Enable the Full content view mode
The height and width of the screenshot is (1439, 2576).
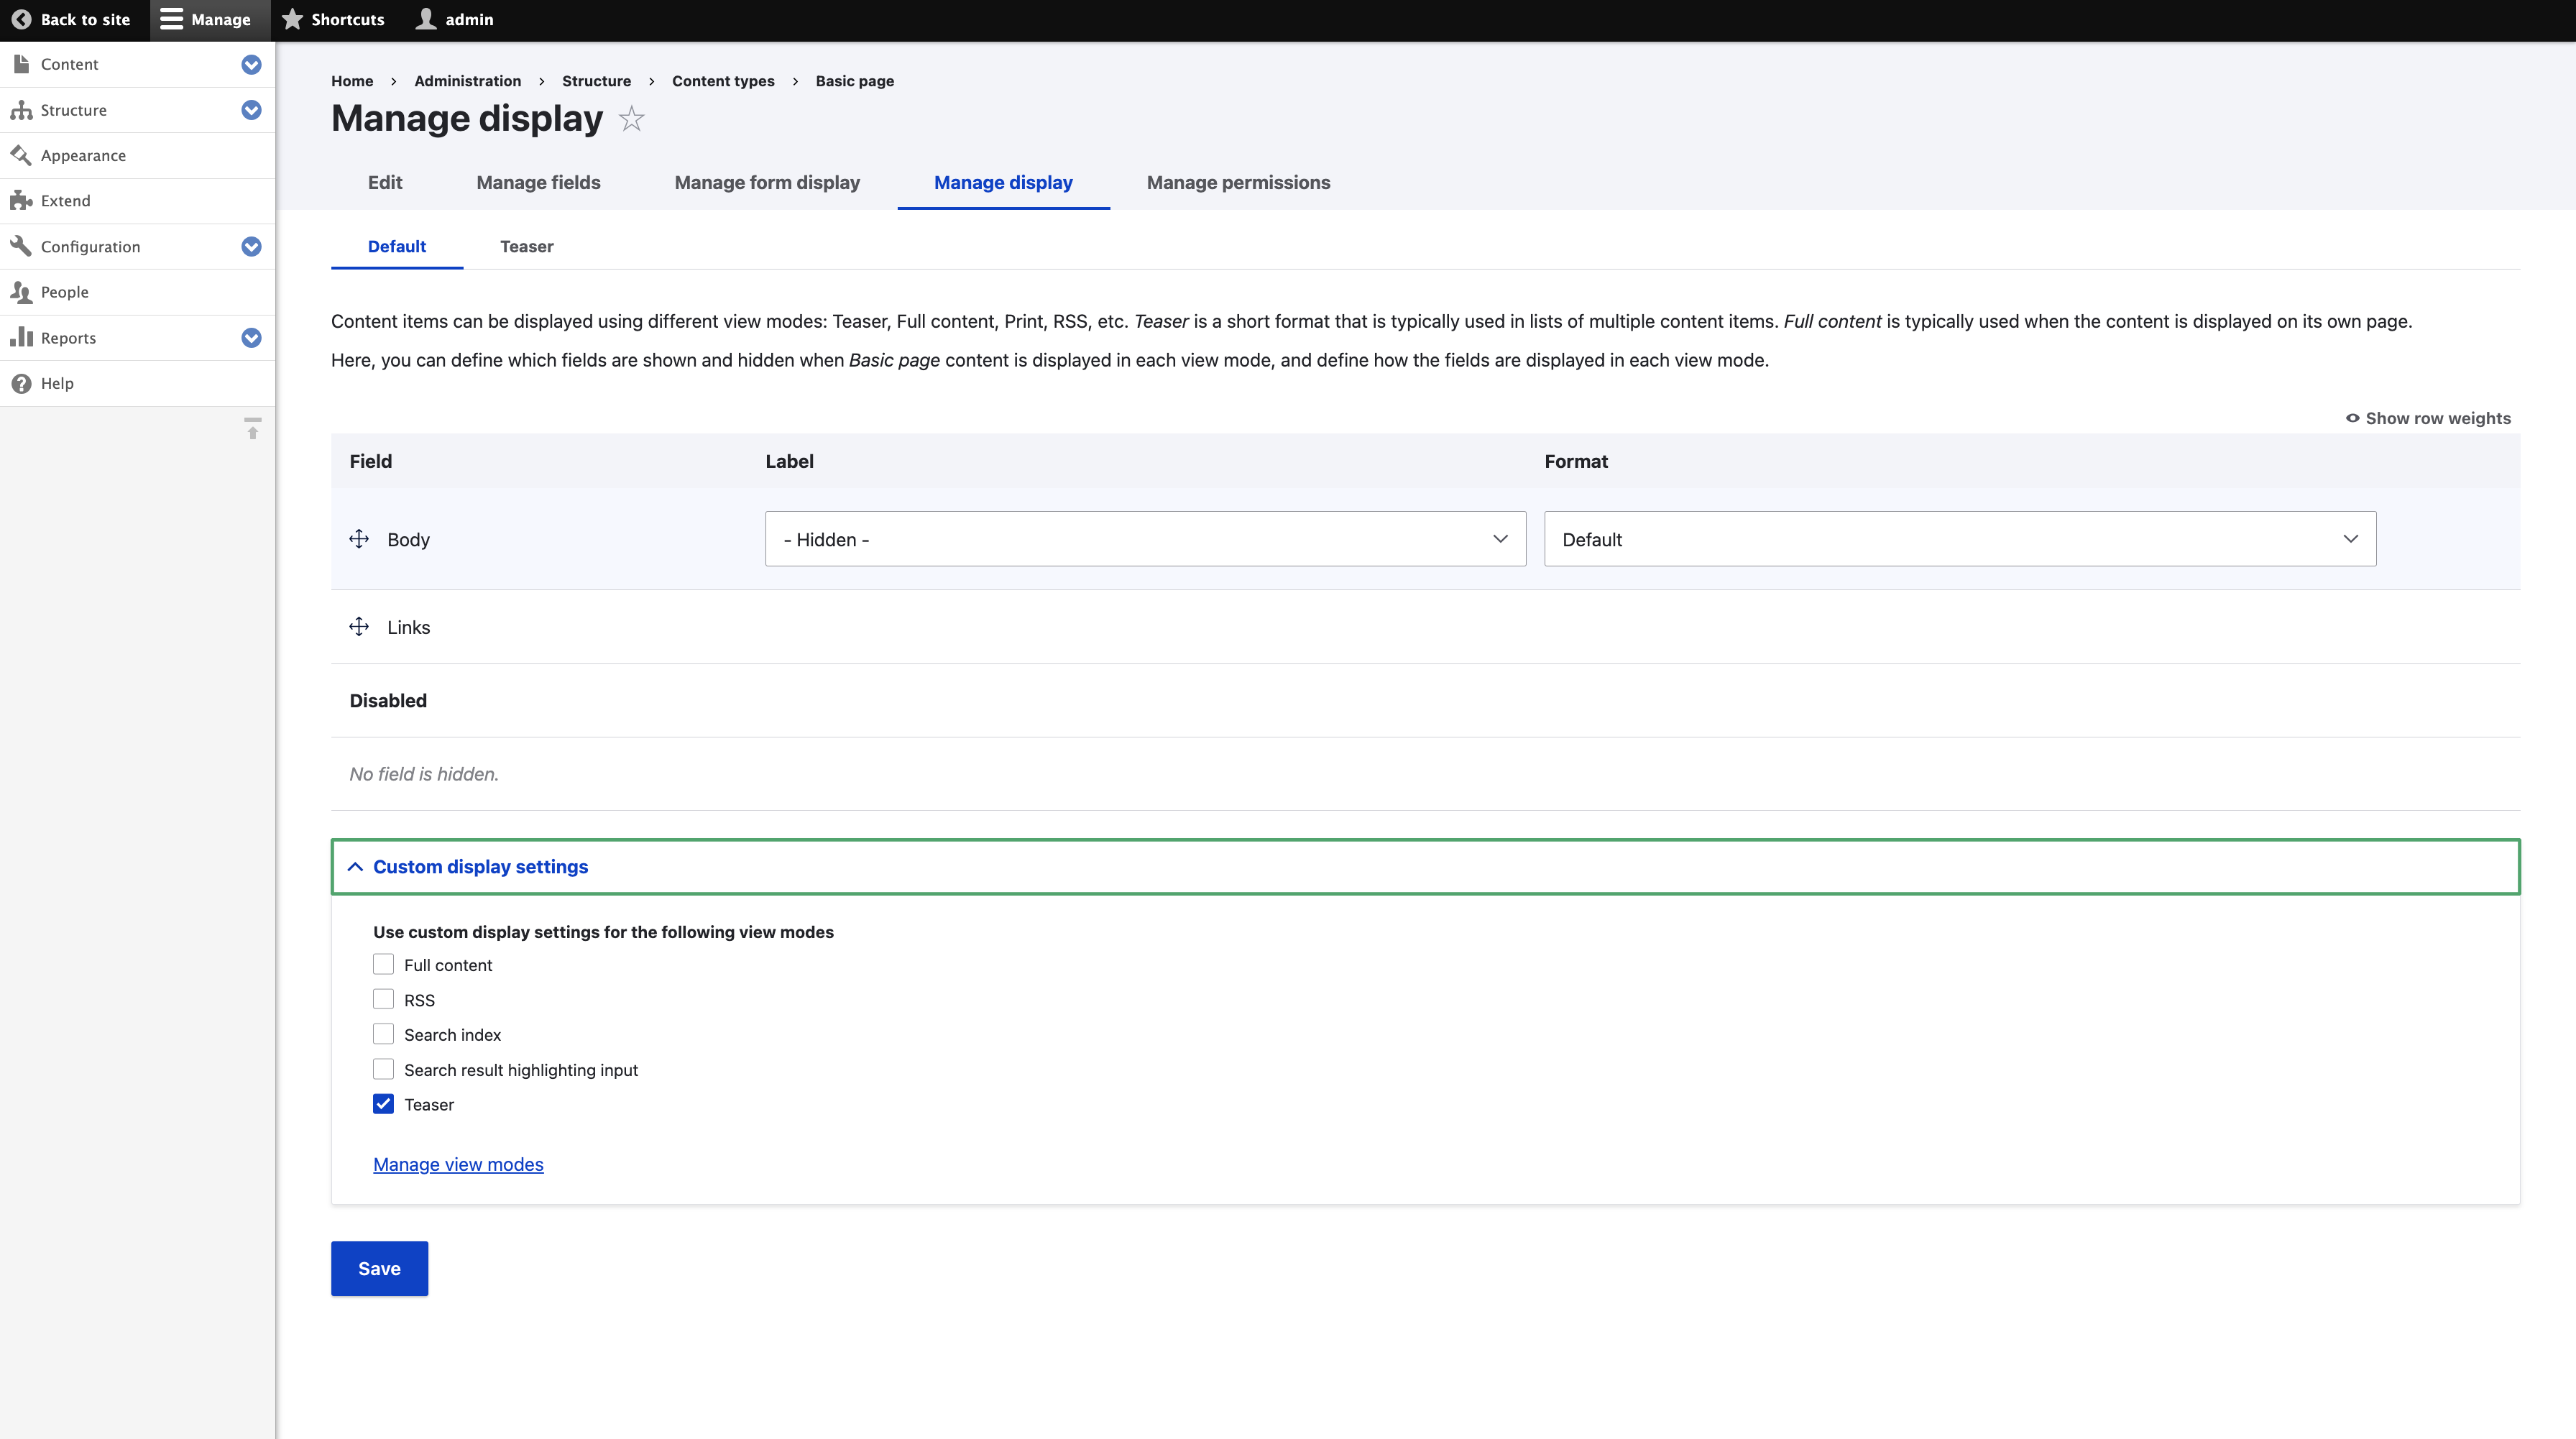tap(383, 964)
